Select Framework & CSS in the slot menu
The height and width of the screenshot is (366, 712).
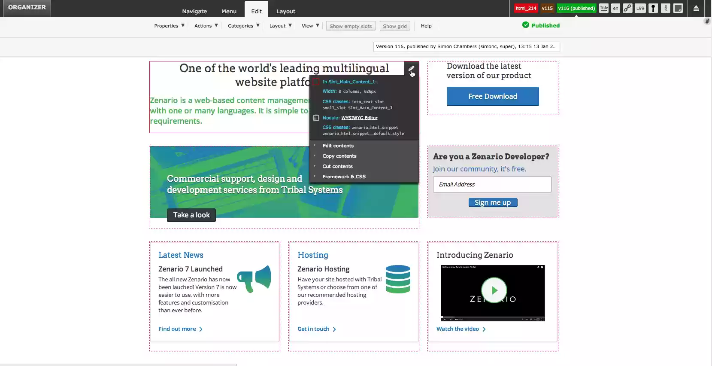(x=344, y=177)
